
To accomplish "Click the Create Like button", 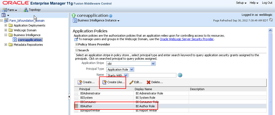I will [114, 82].
